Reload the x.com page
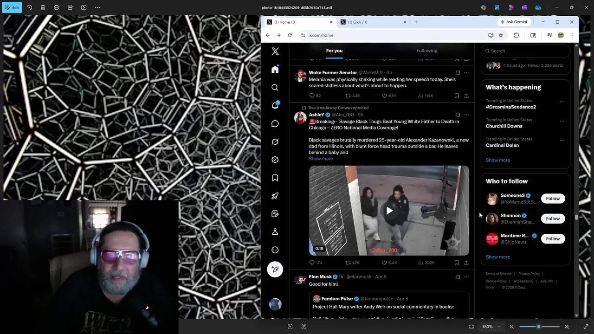 click(x=290, y=35)
